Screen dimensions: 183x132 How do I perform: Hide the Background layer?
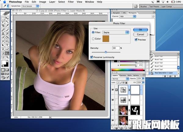coord(113,120)
